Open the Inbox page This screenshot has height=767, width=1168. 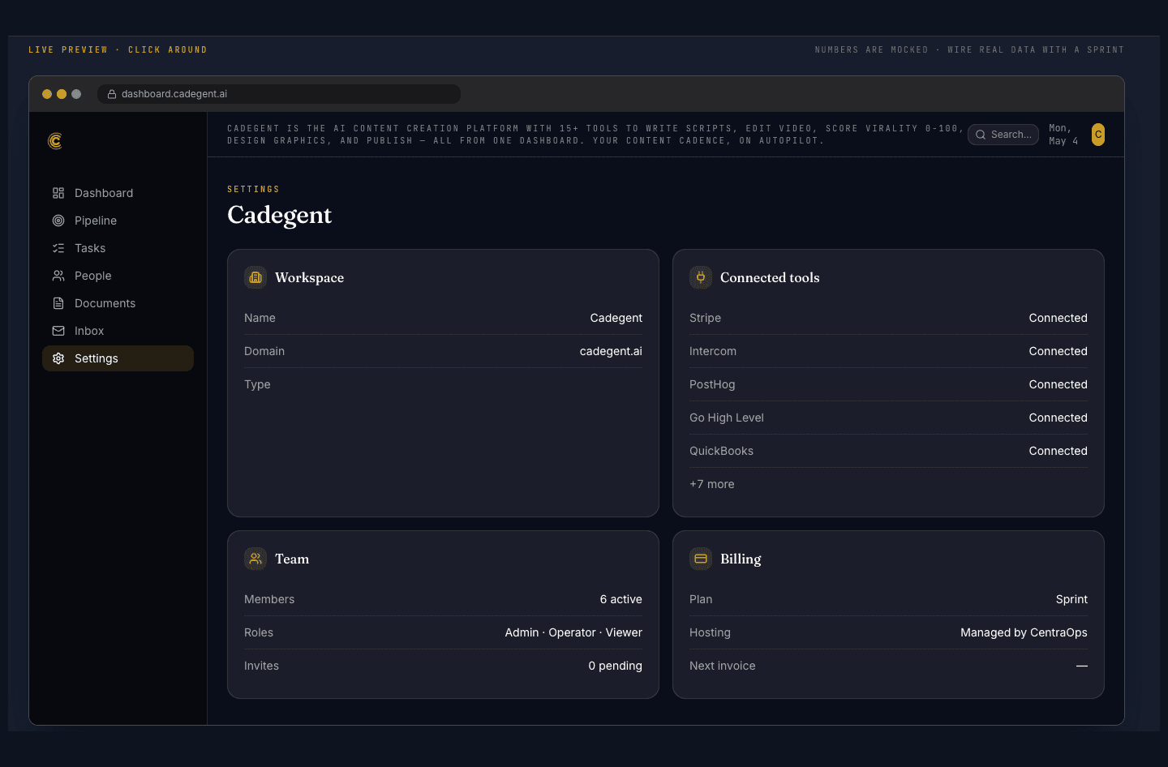click(x=118, y=331)
